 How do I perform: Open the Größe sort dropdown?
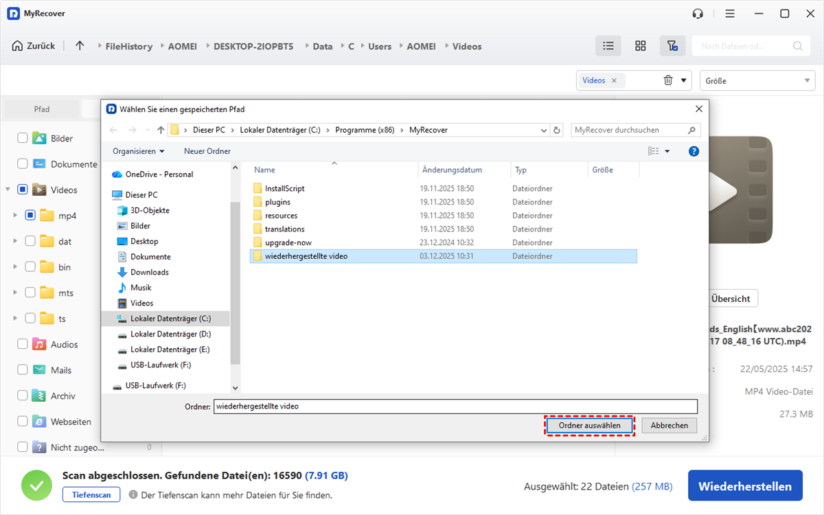[757, 80]
